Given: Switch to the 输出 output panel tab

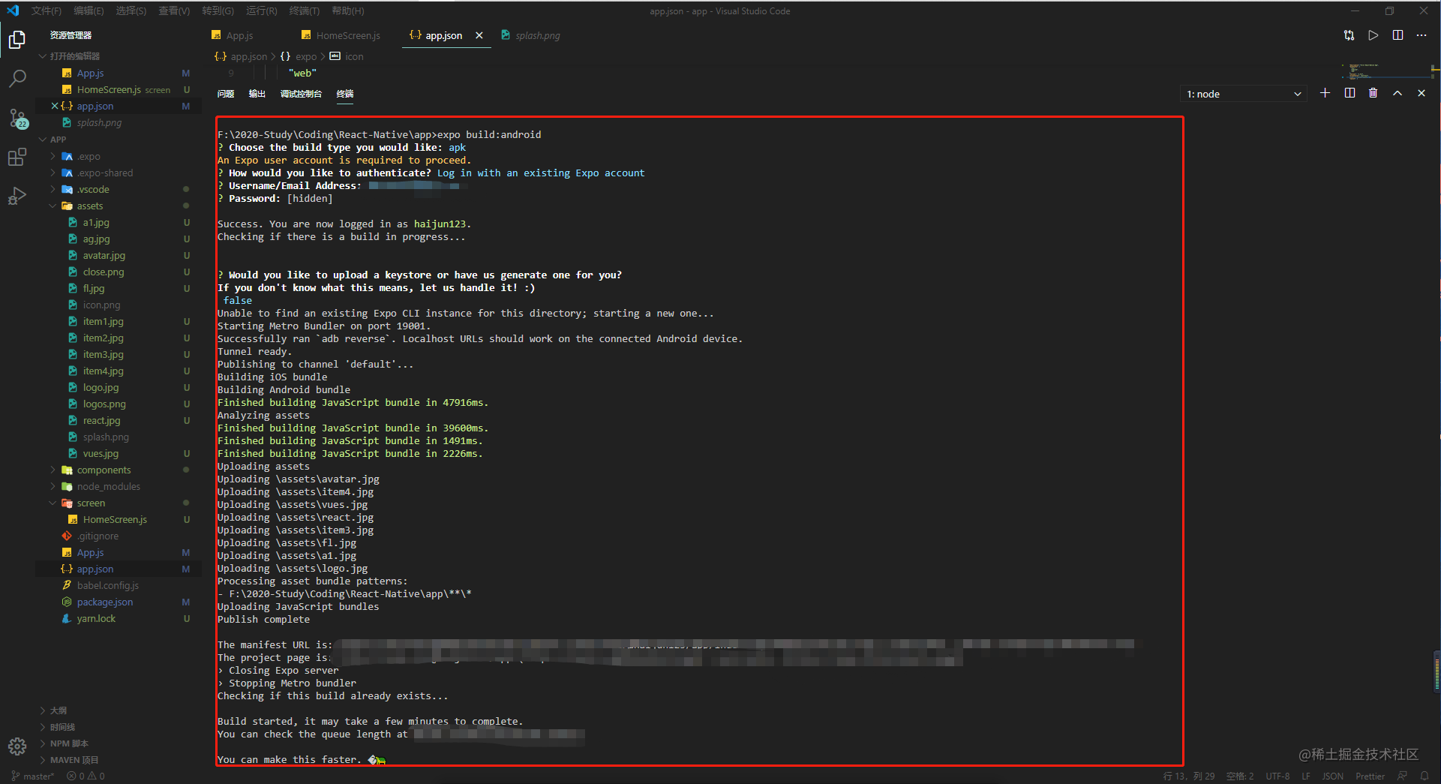Looking at the screenshot, I should tap(257, 94).
